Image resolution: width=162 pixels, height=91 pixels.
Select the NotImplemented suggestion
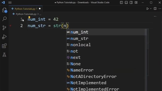click(x=106, y=83)
